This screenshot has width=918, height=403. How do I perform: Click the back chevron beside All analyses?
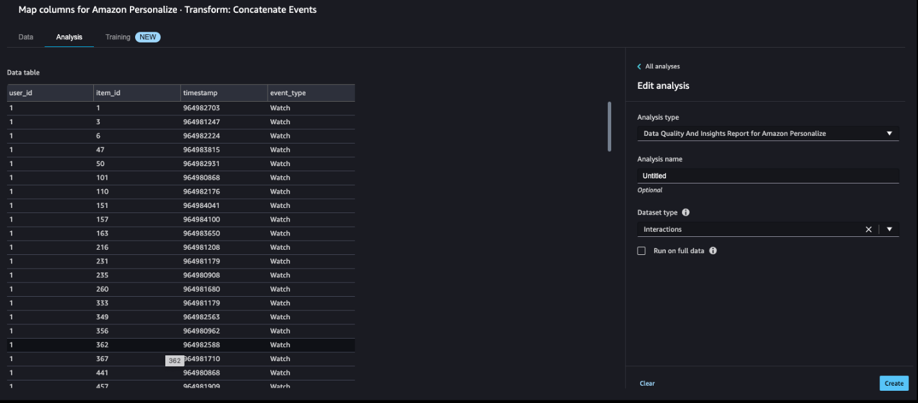(639, 66)
